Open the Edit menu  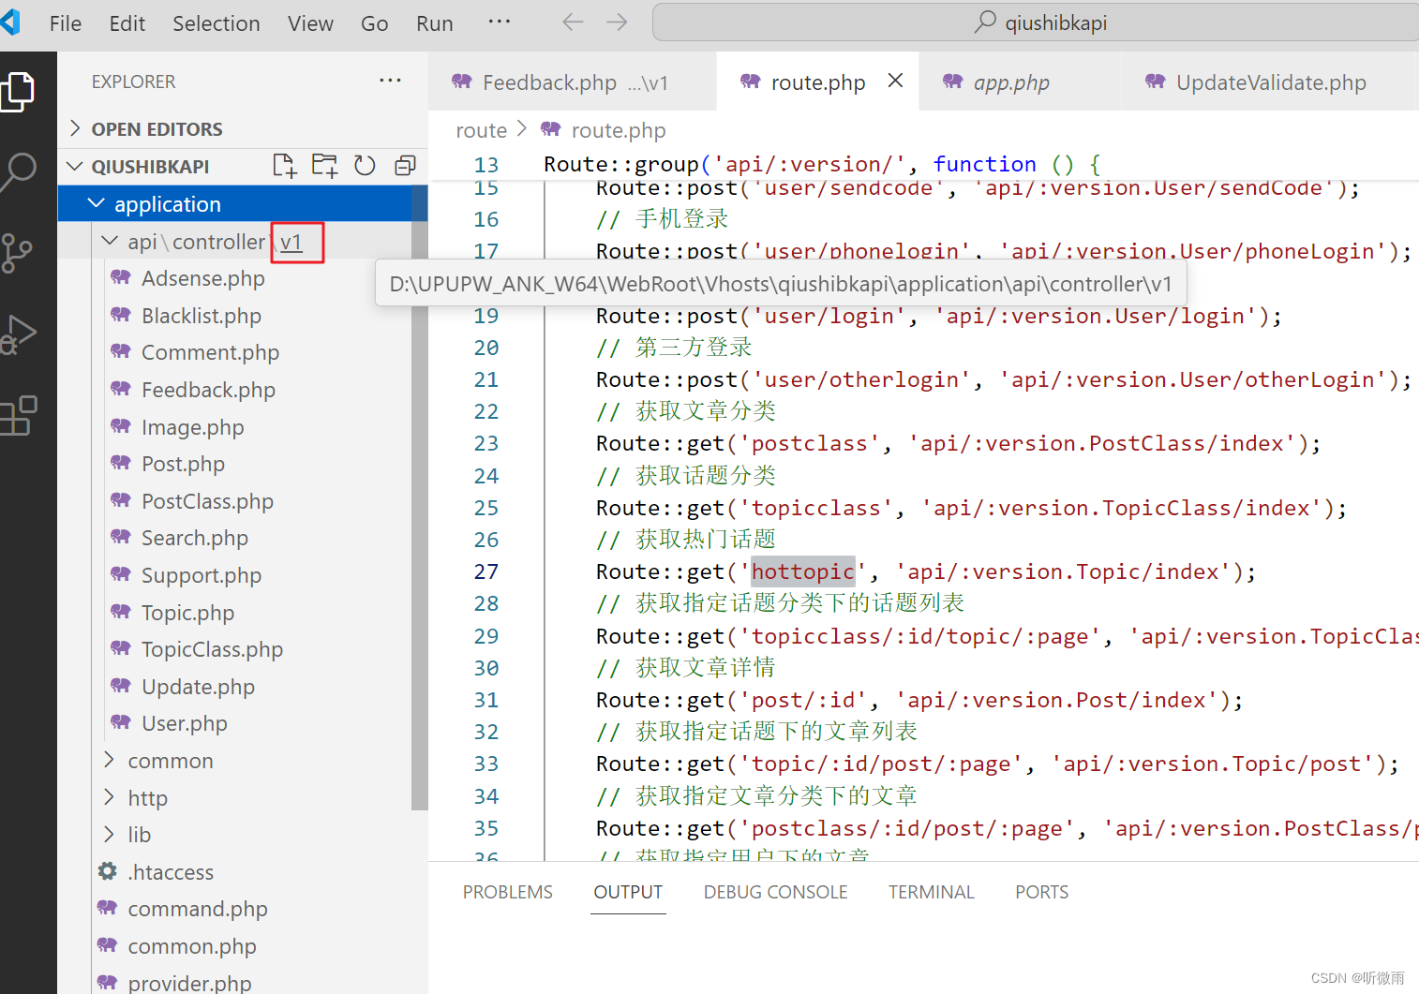[x=127, y=23]
